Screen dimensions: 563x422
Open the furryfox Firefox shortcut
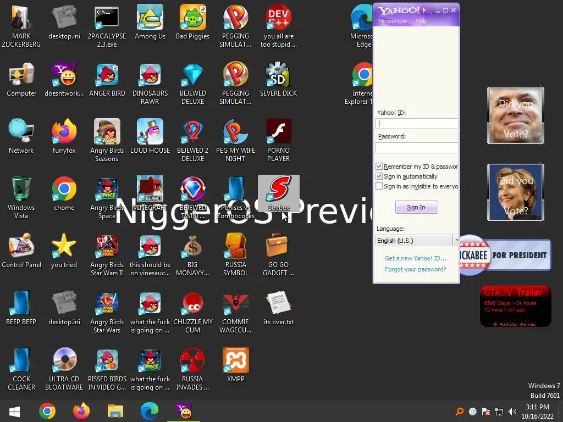pos(64,136)
